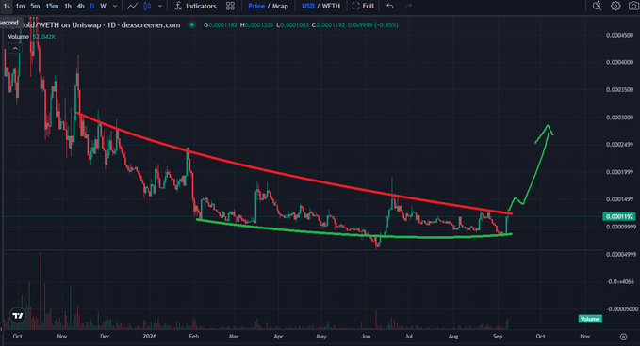Image resolution: width=640 pixels, height=346 pixels.
Task: Open the fx Indicators menu
Action: tap(195, 6)
